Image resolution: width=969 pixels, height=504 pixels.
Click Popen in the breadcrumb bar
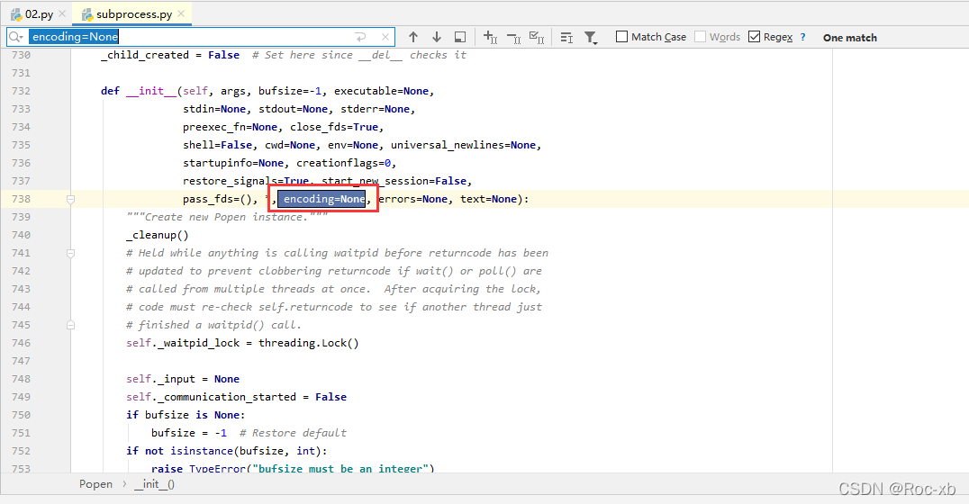click(95, 484)
